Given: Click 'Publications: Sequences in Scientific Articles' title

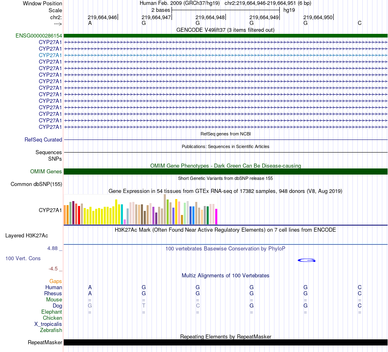Looking at the screenshot, I should (225, 146).
